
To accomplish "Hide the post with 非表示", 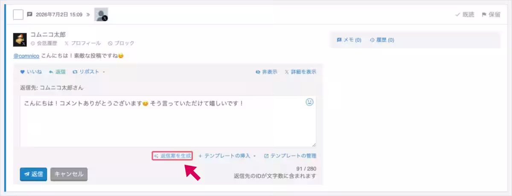I will tap(266, 72).
